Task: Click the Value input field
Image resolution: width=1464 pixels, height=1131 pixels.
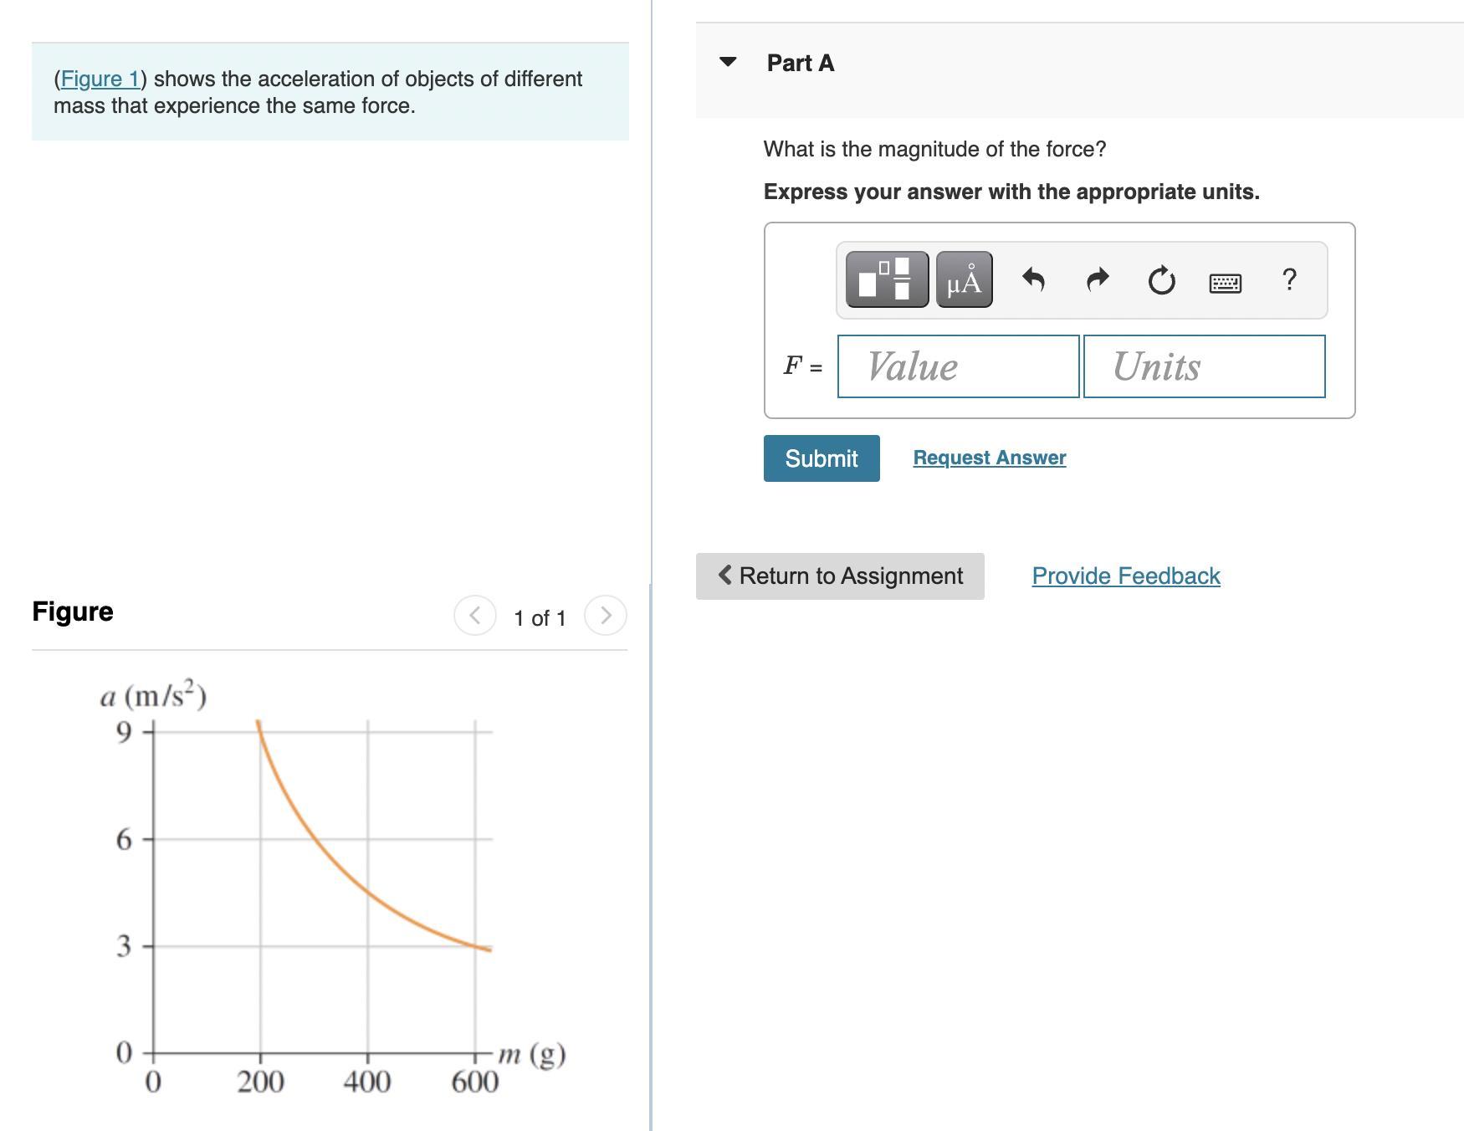Action: coord(958,366)
